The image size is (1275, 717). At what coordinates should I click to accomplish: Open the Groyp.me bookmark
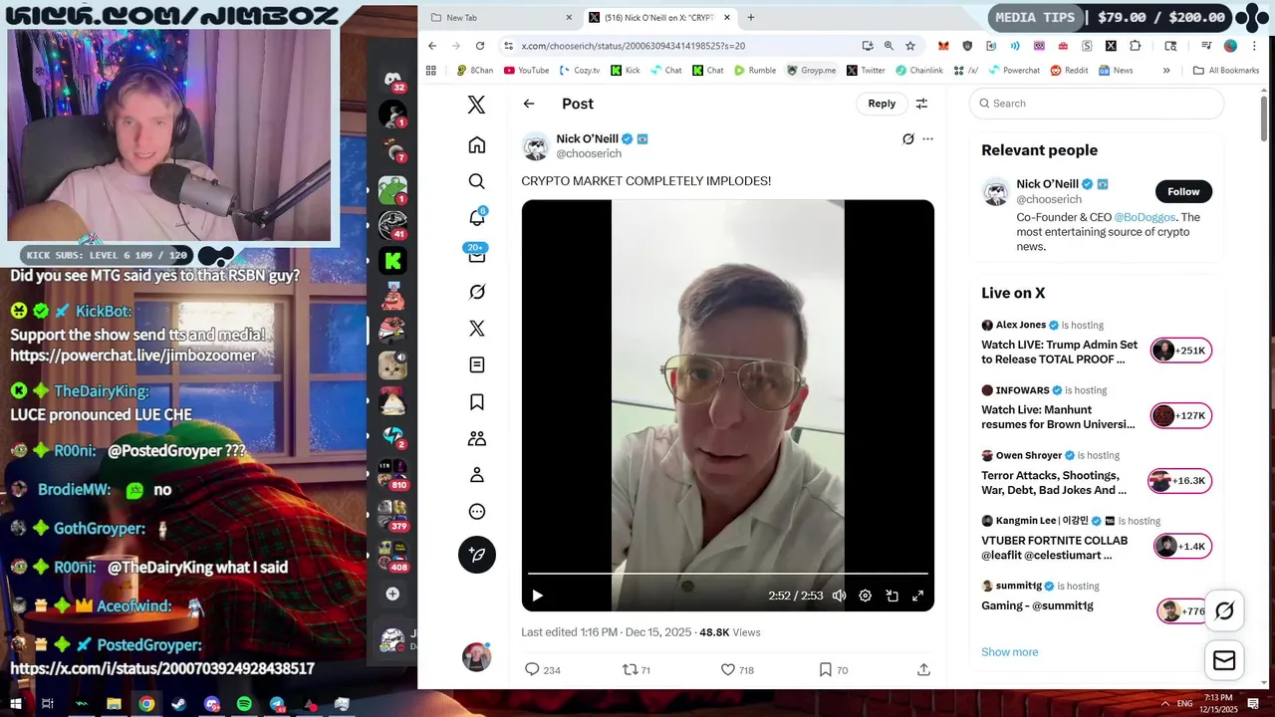pyautogui.click(x=812, y=71)
